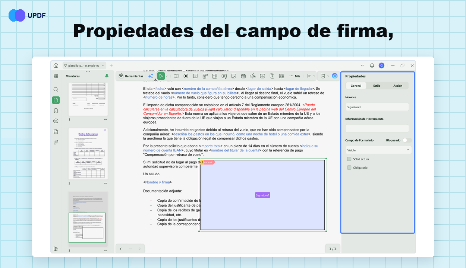Screen dimensions: 466x268
Task: Open the search panel magnifier icon
Action: click(56, 89)
